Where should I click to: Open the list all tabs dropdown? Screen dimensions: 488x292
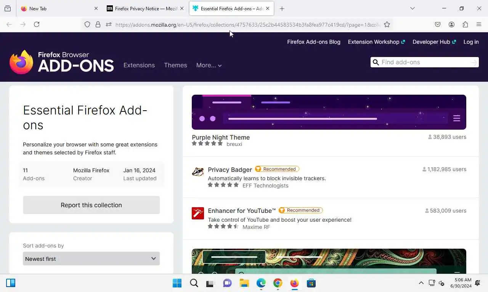click(x=412, y=8)
